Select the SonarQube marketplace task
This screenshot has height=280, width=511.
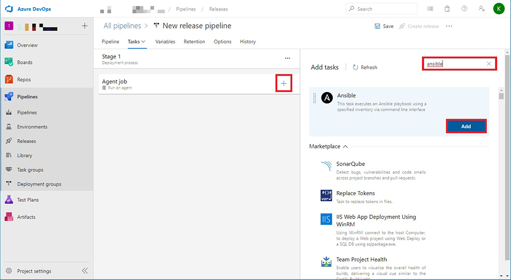[373, 171]
